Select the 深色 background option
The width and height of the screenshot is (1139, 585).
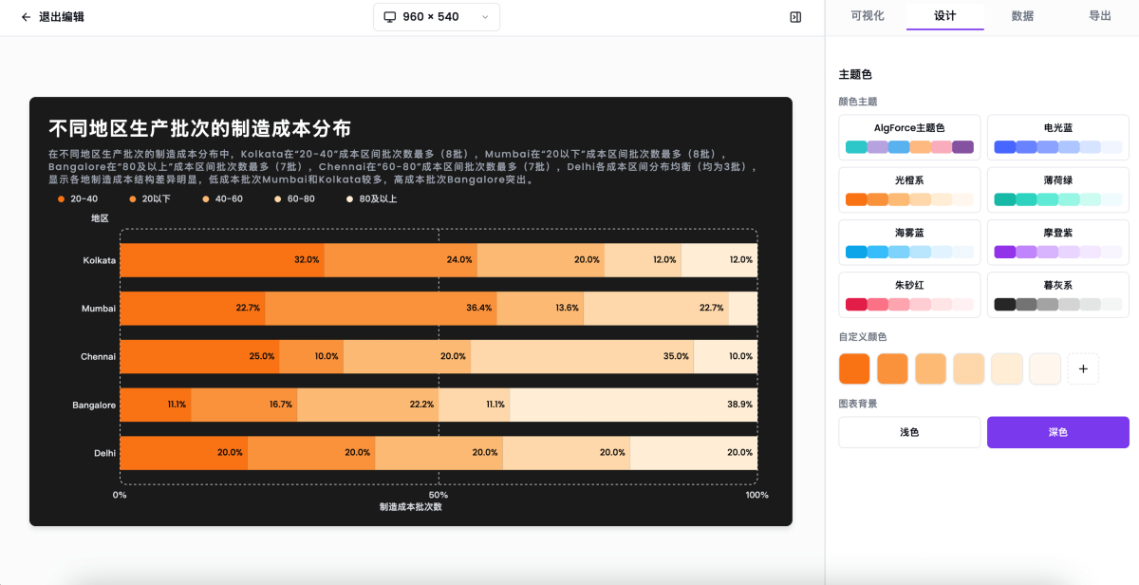coord(1057,432)
